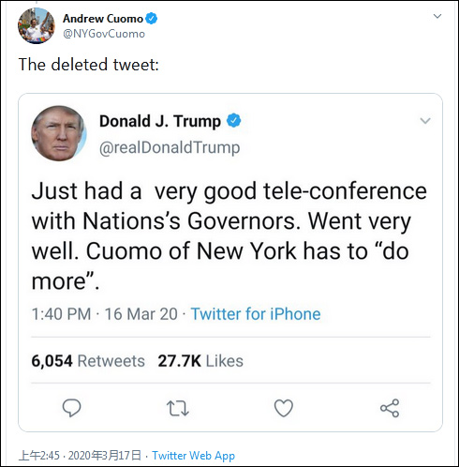Viewport: 459px width, 467px height.
Task: Expand the chevron menu on Trump's tweet
Action: point(425,121)
